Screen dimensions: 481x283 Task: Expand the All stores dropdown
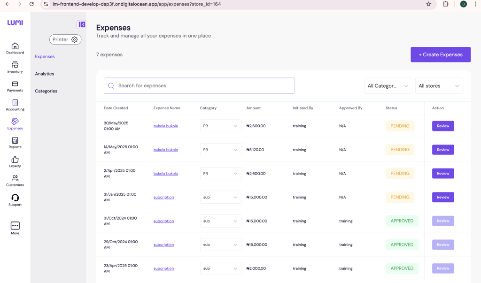pyautogui.click(x=439, y=86)
